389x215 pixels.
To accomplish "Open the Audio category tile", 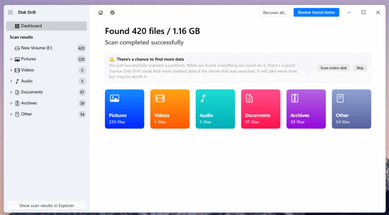I will (x=215, y=109).
